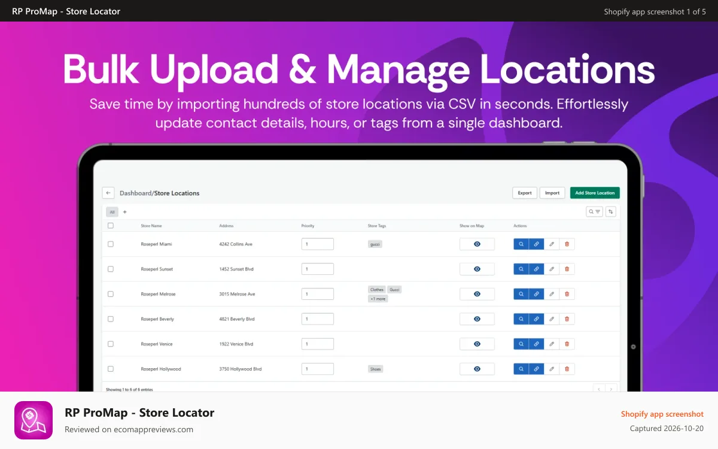Screen dimensions: 718x449
Task: Click the 'Clothes' tag in Melrose row
Action: point(377,289)
